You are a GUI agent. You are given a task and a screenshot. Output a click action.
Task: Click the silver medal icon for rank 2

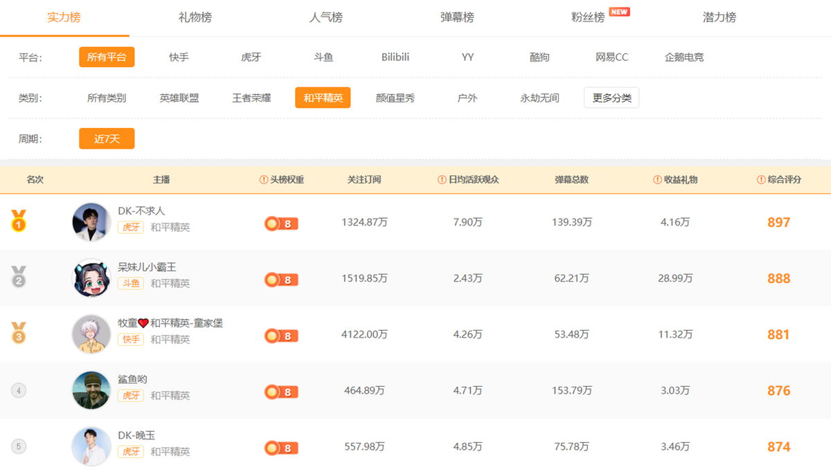pyautogui.click(x=19, y=277)
